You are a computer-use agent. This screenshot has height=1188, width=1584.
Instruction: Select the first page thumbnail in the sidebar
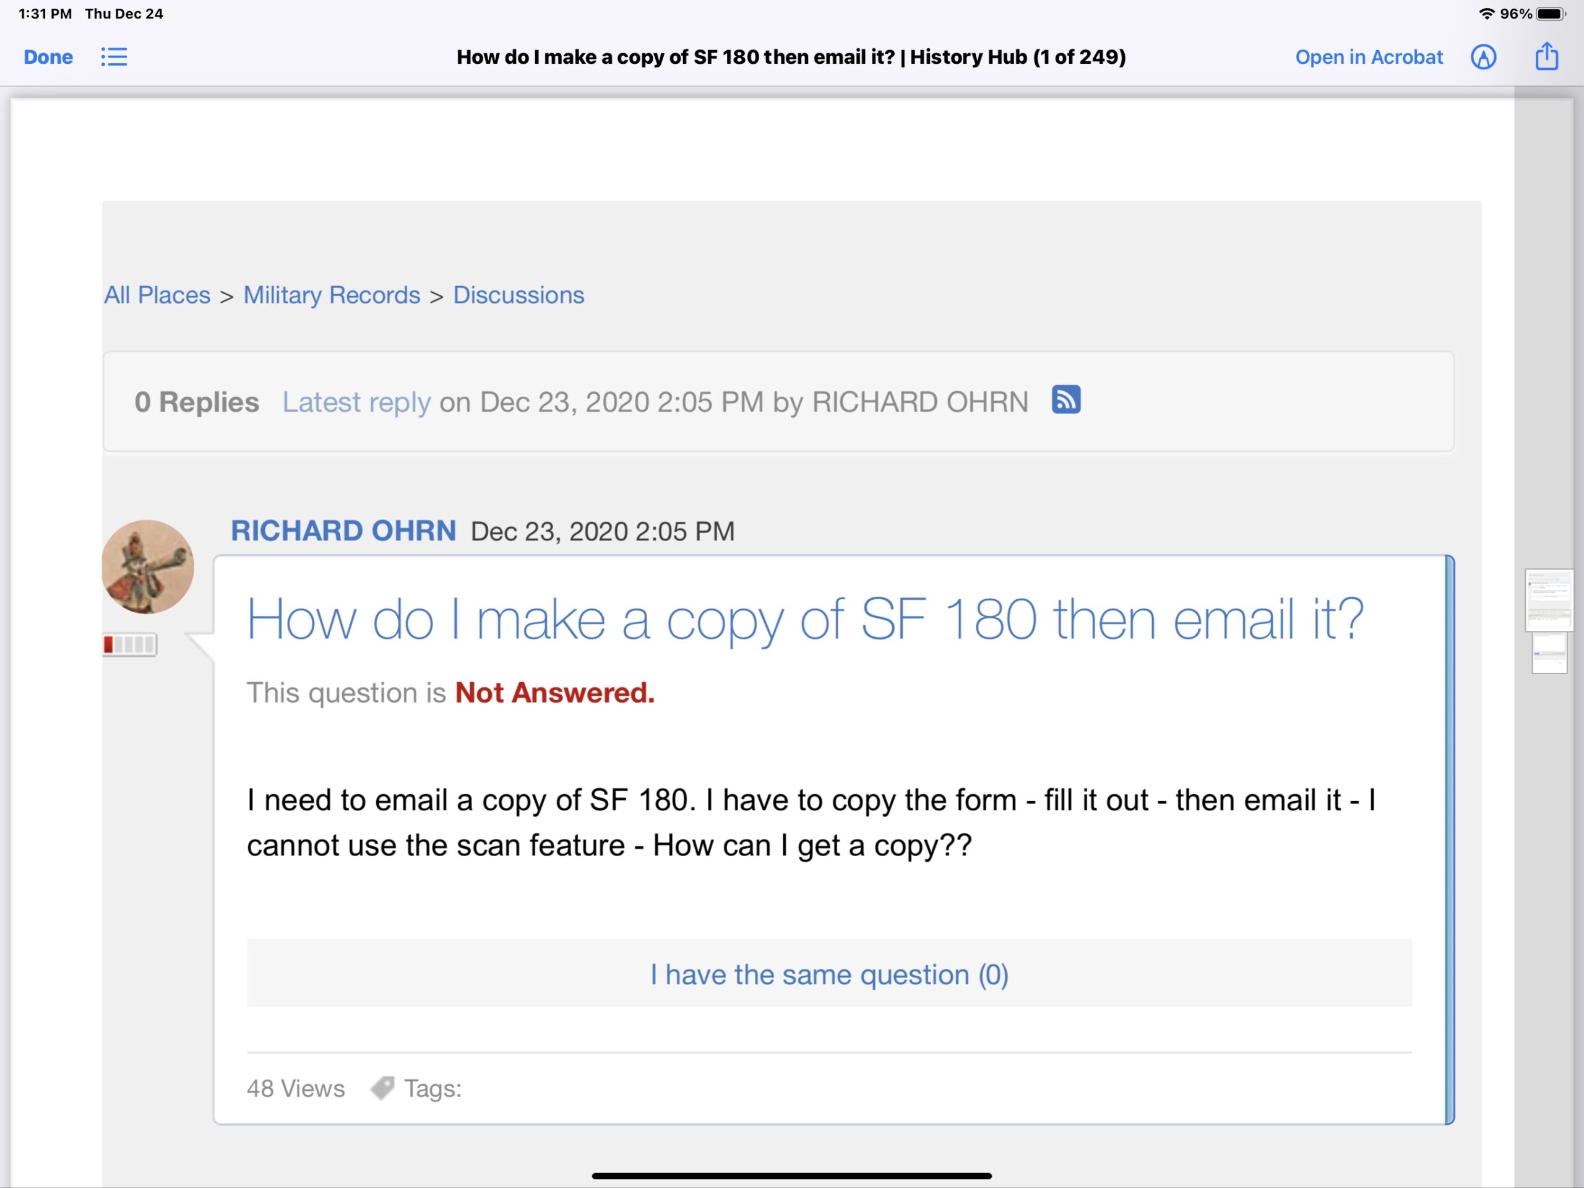click(x=1549, y=602)
